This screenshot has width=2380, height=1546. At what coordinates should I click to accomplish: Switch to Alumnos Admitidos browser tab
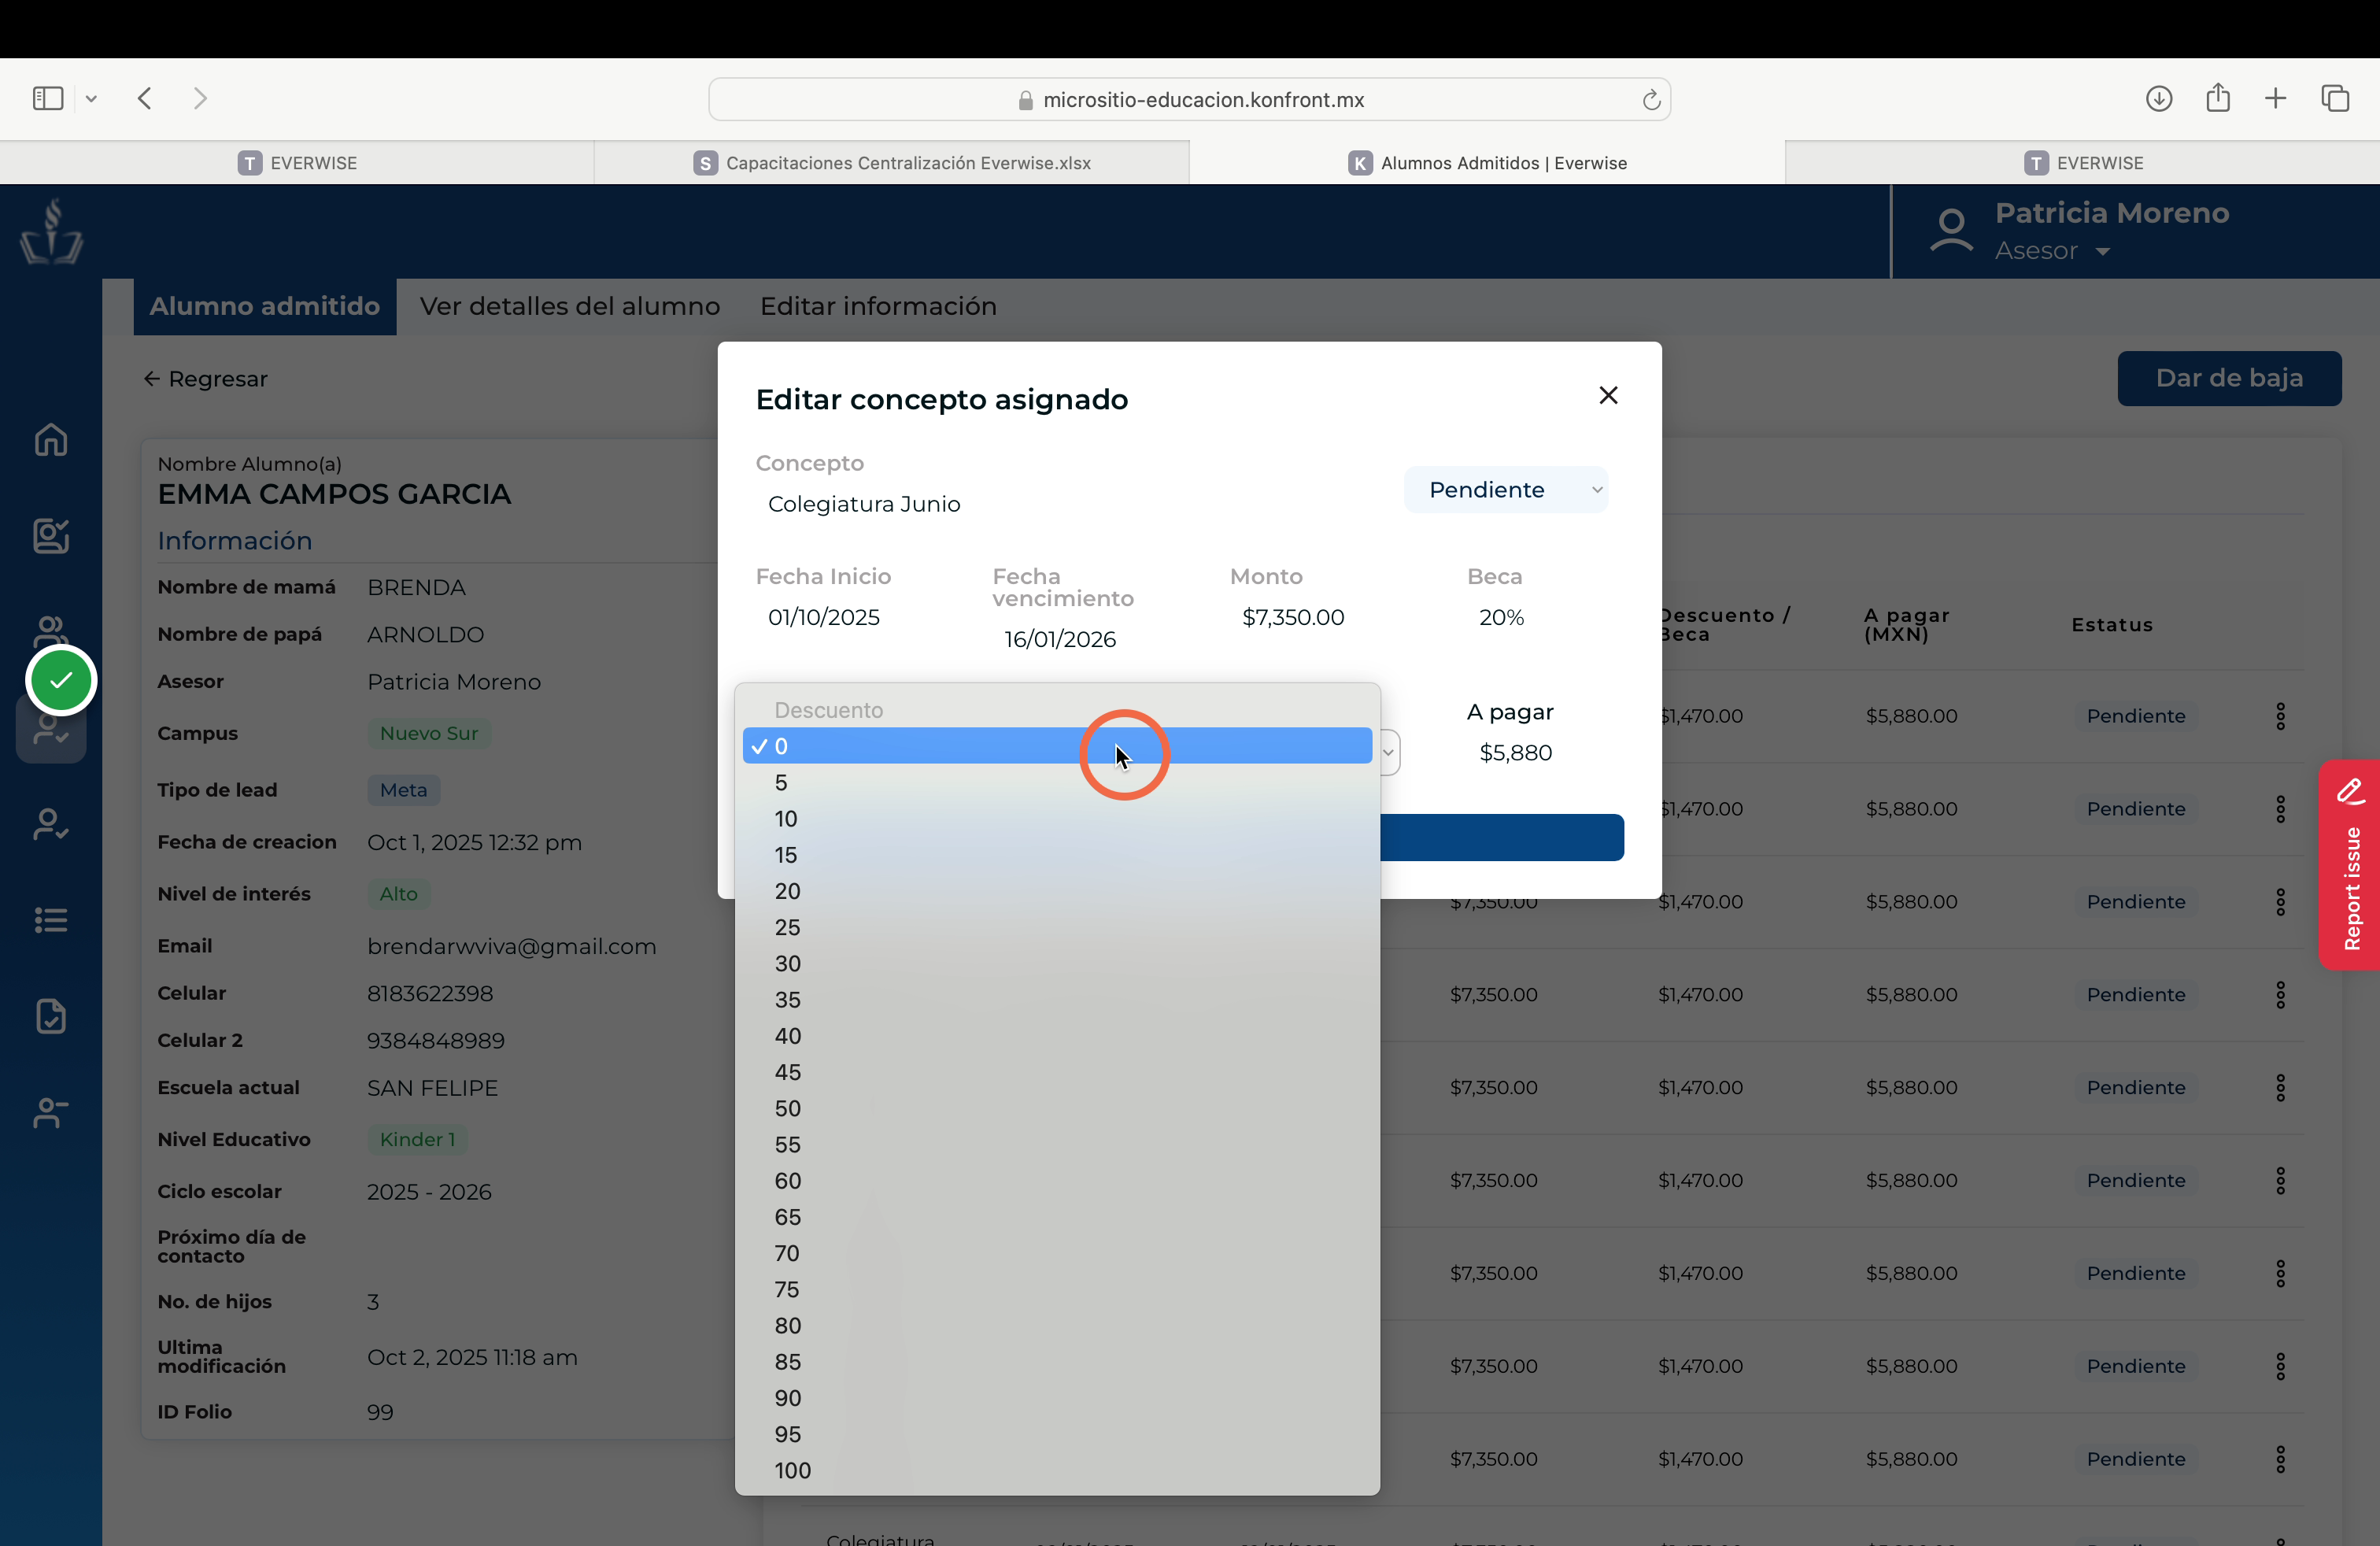click(x=1487, y=163)
